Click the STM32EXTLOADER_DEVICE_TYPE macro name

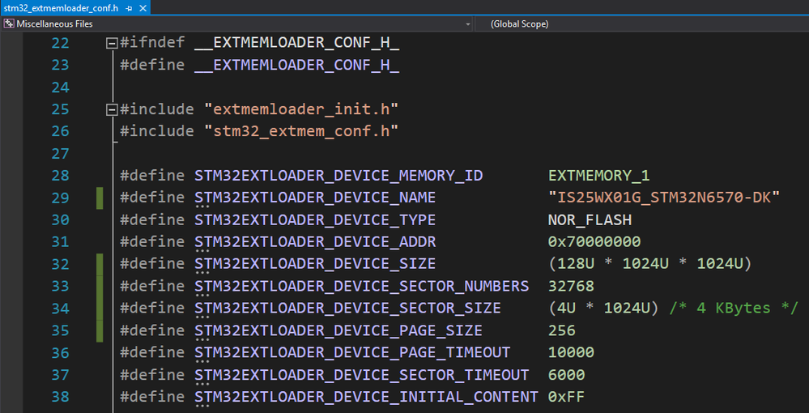pyautogui.click(x=315, y=220)
